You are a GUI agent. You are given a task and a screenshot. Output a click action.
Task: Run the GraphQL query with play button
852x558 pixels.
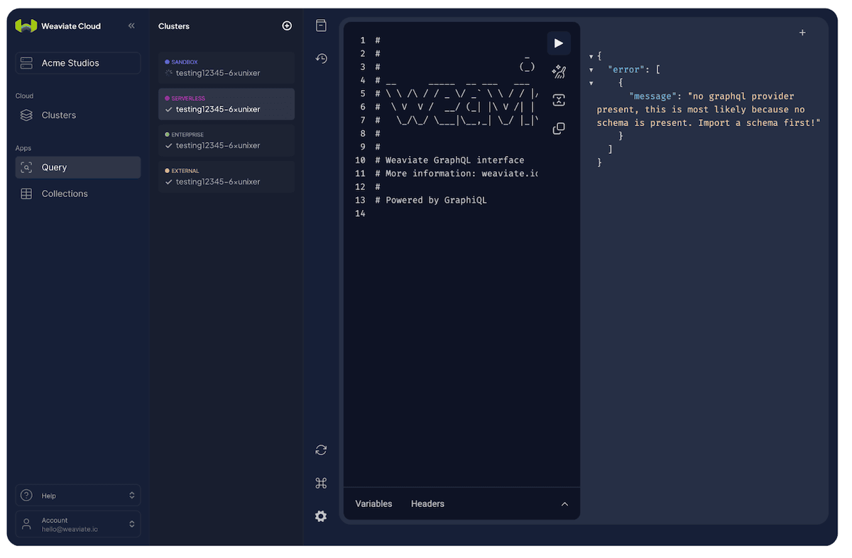pos(559,43)
